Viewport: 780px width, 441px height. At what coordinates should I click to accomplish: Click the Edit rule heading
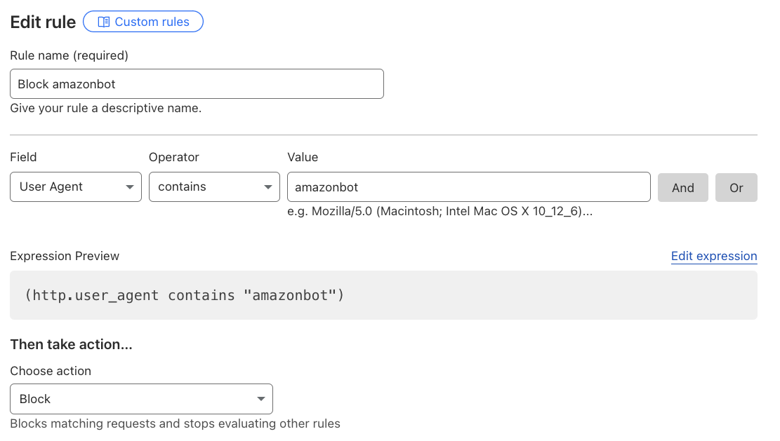point(43,22)
